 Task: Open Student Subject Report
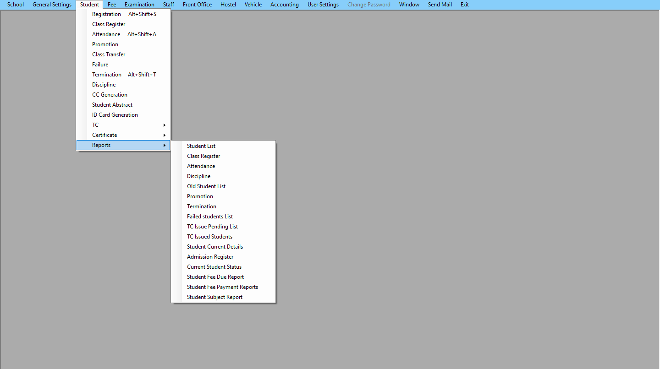tap(214, 297)
